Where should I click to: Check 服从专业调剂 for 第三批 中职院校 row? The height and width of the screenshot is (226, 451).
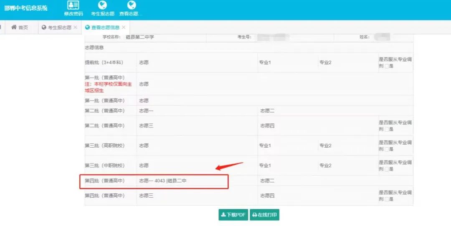point(387,169)
